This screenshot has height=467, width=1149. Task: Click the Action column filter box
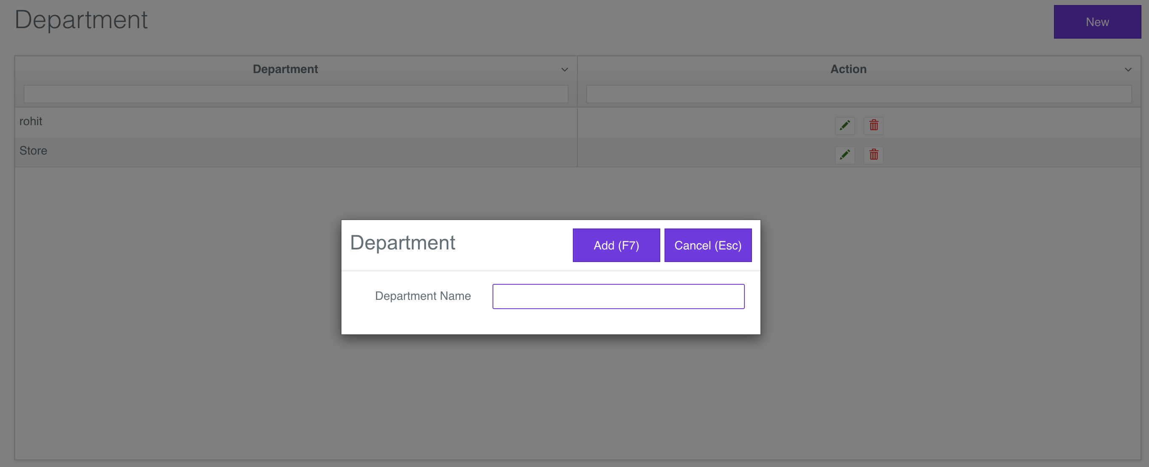pos(859,94)
